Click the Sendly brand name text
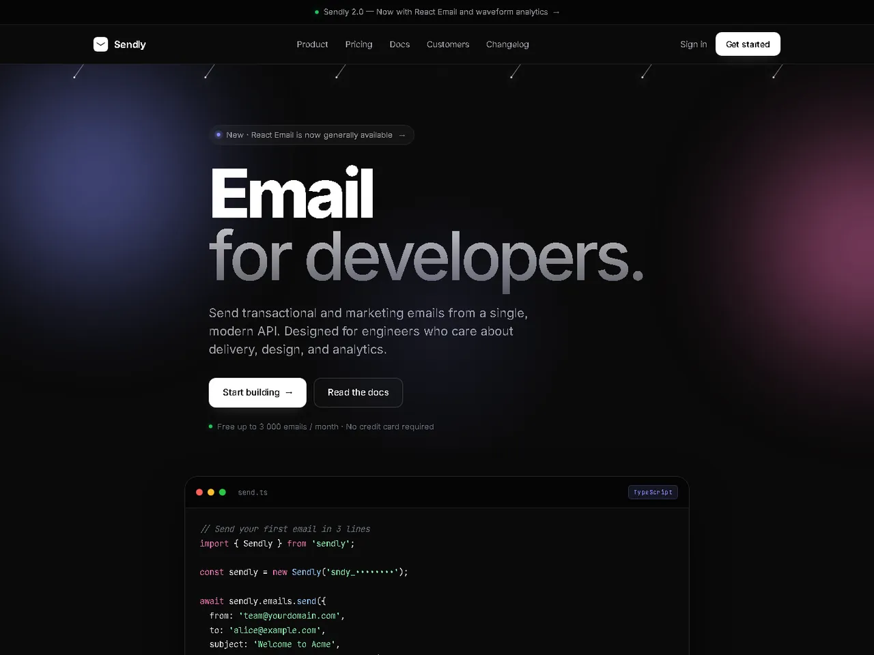Viewport: 874px width, 655px height. point(130,44)
